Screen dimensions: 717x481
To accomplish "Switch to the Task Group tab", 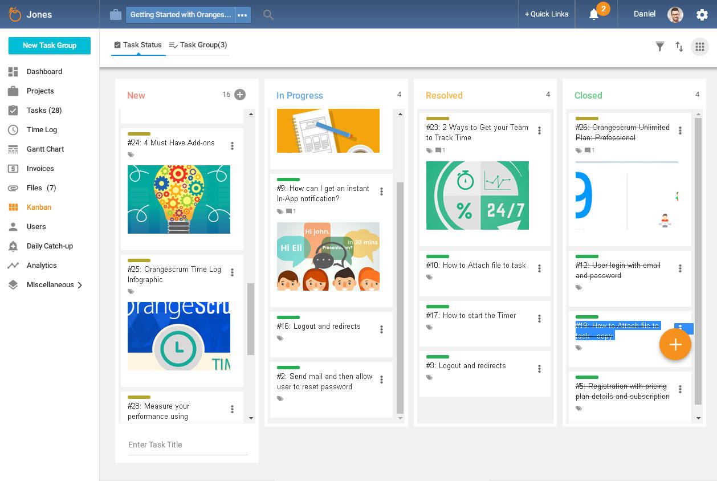I will pos(198,44).
